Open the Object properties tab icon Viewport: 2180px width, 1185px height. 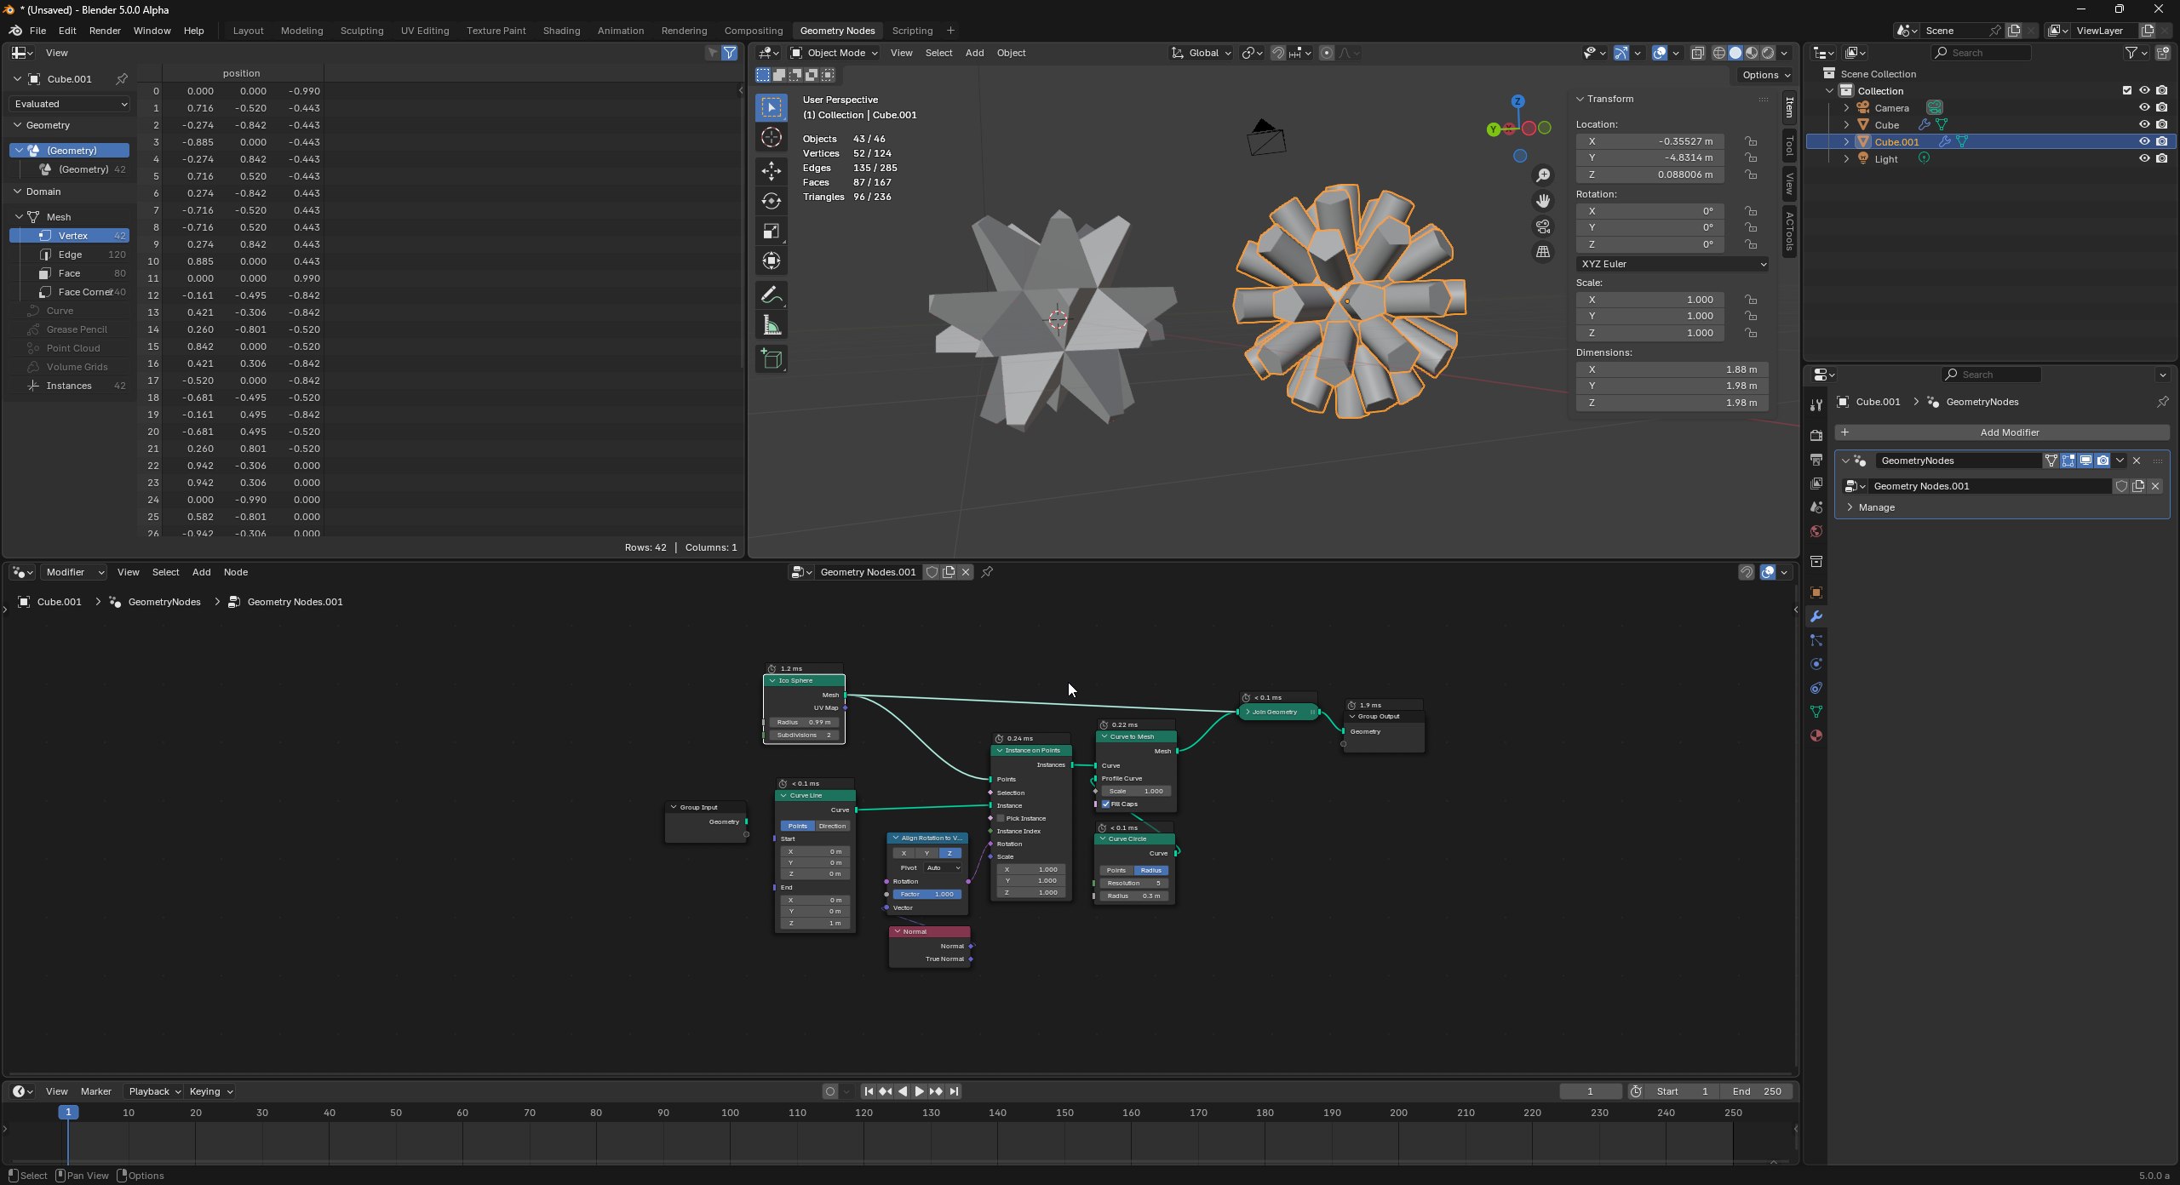click(1816, 592)
